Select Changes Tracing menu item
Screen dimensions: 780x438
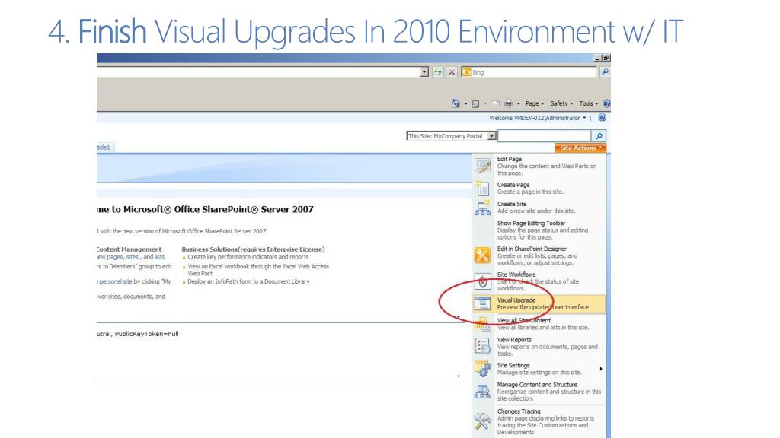(x=539, y=421)
